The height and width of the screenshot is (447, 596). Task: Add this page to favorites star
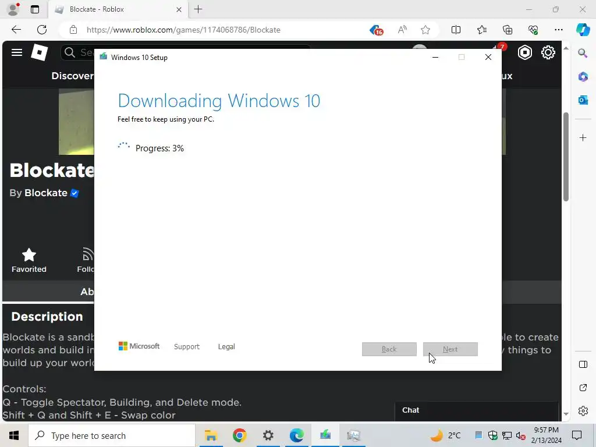click(425, 30)
